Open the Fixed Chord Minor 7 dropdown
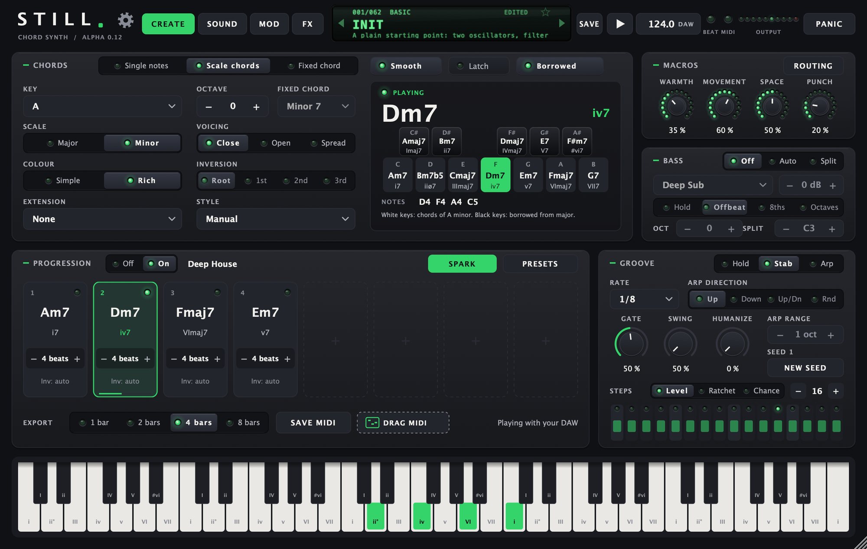The image size is (867, 549). (316, 106)
